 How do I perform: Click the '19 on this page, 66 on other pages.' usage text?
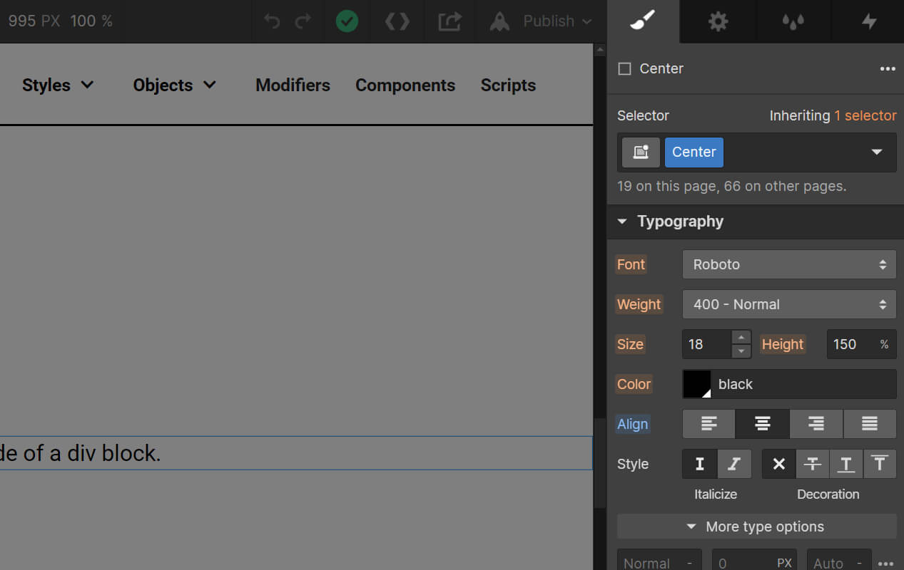tap(731, 187)
